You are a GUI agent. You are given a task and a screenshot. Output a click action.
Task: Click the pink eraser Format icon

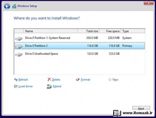[78, 79]
